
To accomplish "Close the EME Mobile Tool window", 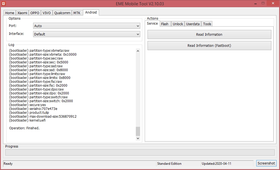I will point(273,3).
